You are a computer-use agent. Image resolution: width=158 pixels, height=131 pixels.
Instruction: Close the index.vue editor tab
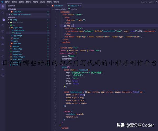[x=80, y=6]
